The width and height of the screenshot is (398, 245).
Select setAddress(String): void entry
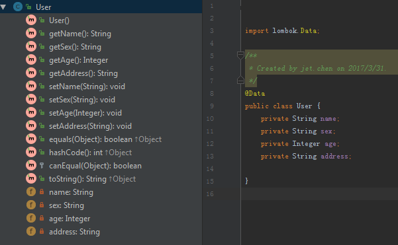pos(90,126)
